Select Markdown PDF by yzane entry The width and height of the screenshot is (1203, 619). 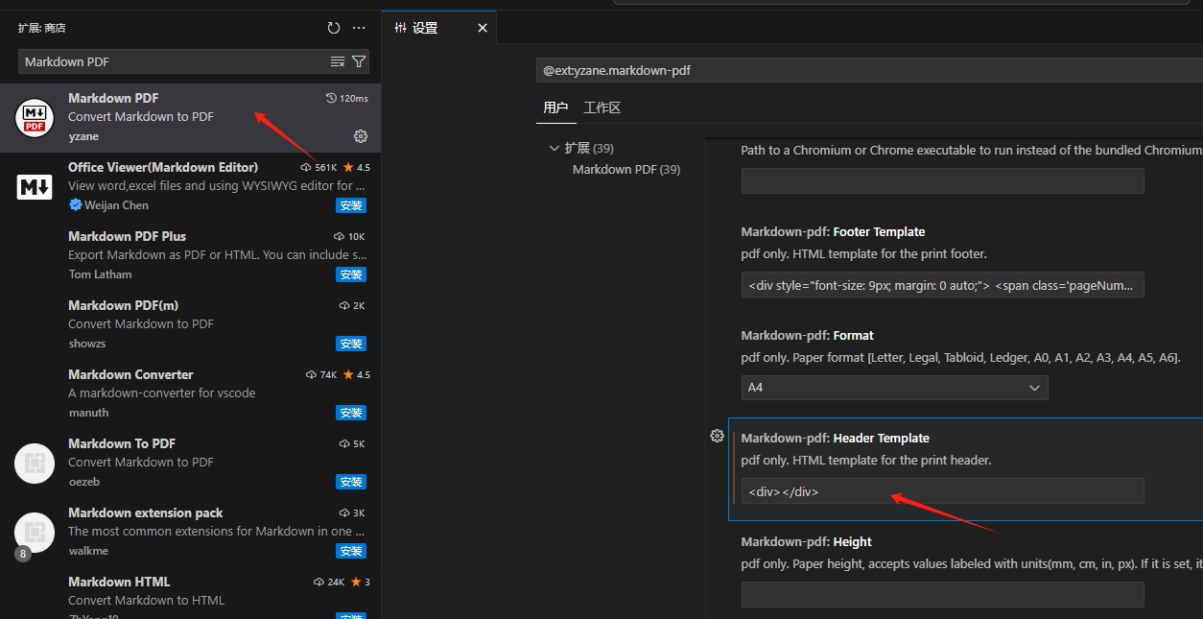pyautogui.click(x=190, y=117)
